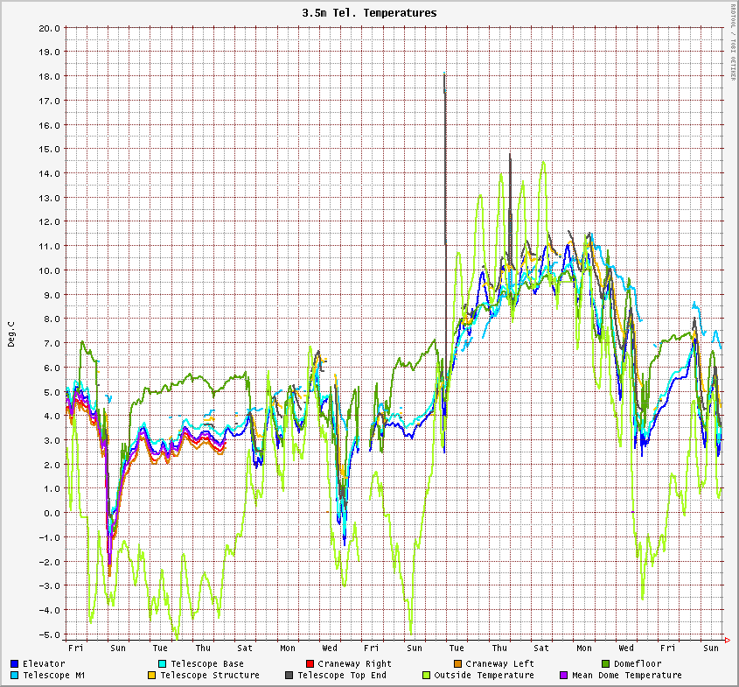
Task: Click the purple Mean Dome Temperature swatch
Action: (563, 676)
